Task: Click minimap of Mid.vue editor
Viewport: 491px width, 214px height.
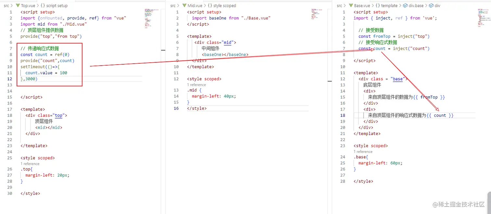Action: (x=317, y=14)
